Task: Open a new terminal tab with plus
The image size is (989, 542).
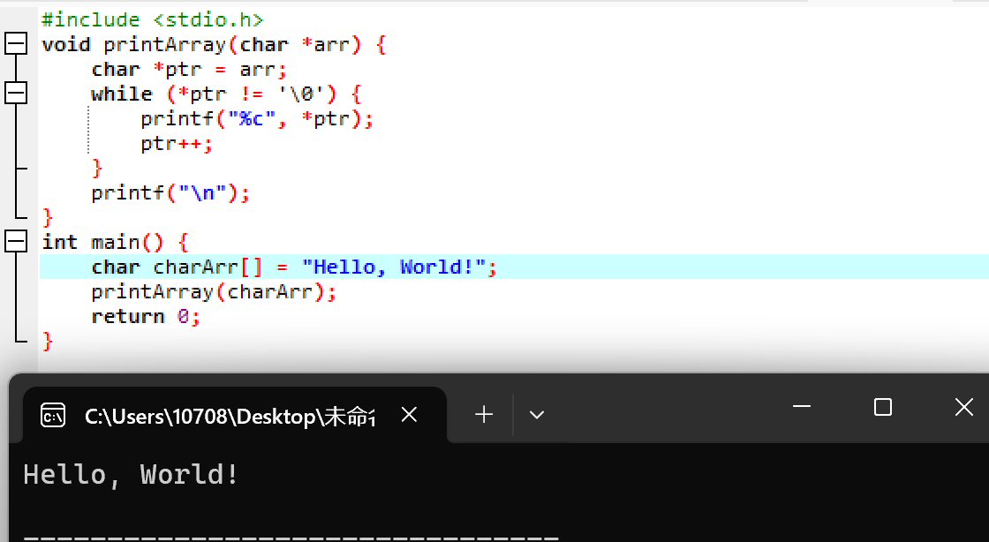Action: pyautogui.click(x=484, y=415)
